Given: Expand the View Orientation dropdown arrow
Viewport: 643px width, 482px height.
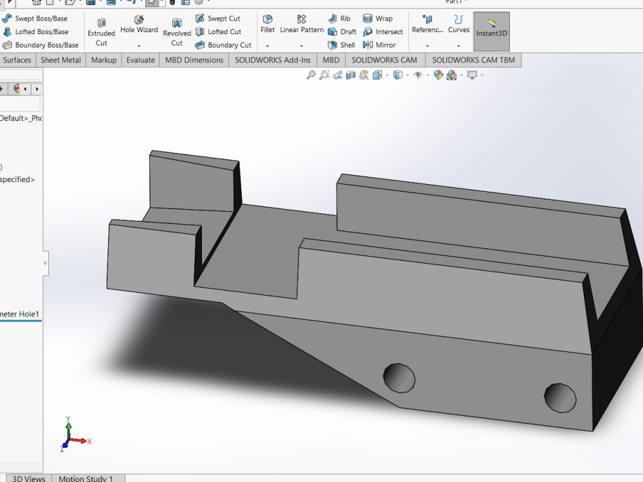Looking at the screenshot, I should (387, 75).
